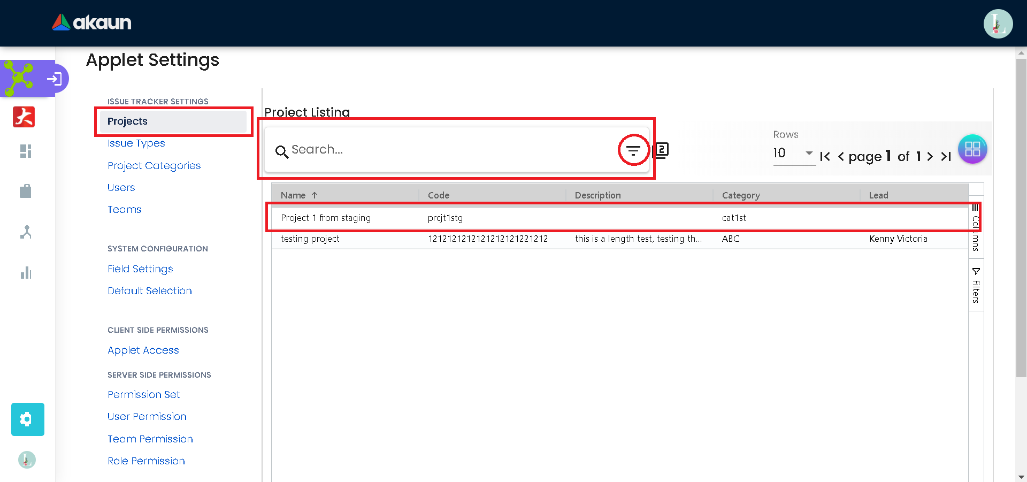Open User Permission page
Screen dimensions: 1027x482
pos(147,417)
